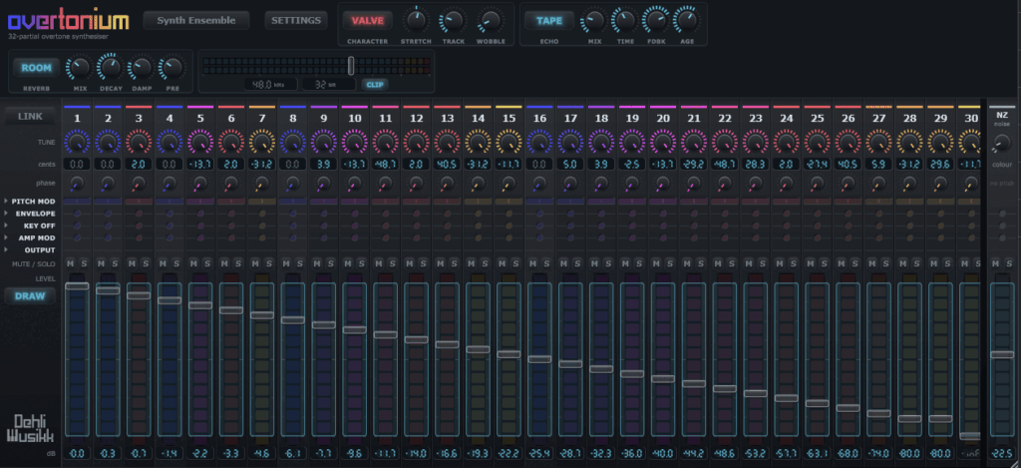Open SETTINGS

click(x=296, y=20)
